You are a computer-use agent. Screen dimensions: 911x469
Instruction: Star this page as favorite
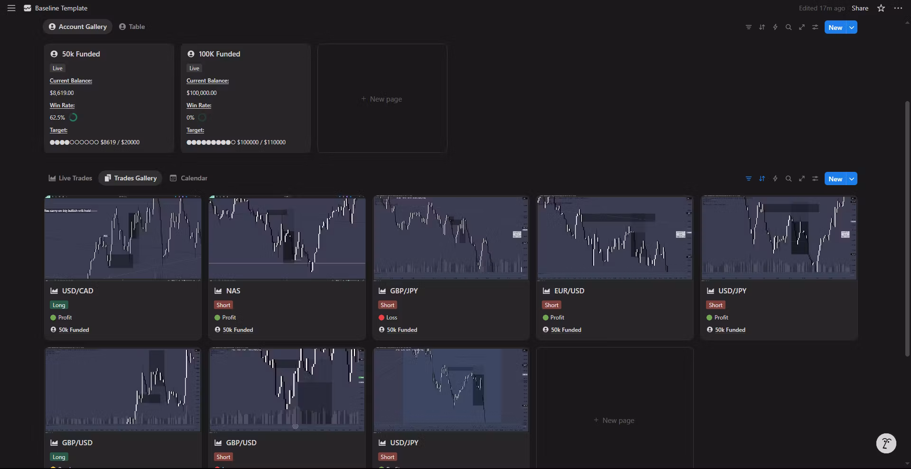click(x=881, y=8)
